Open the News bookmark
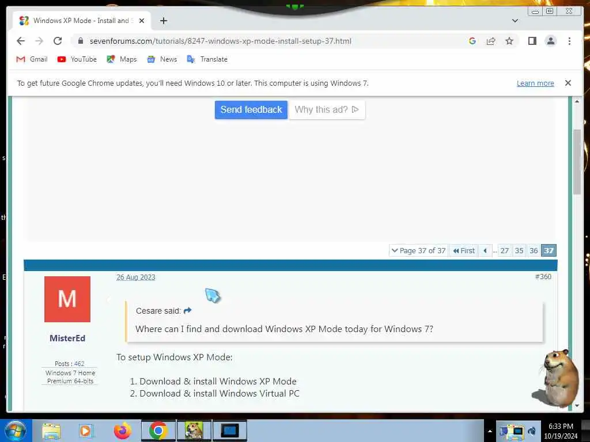 pyautogui.click(x=162, y=59)
